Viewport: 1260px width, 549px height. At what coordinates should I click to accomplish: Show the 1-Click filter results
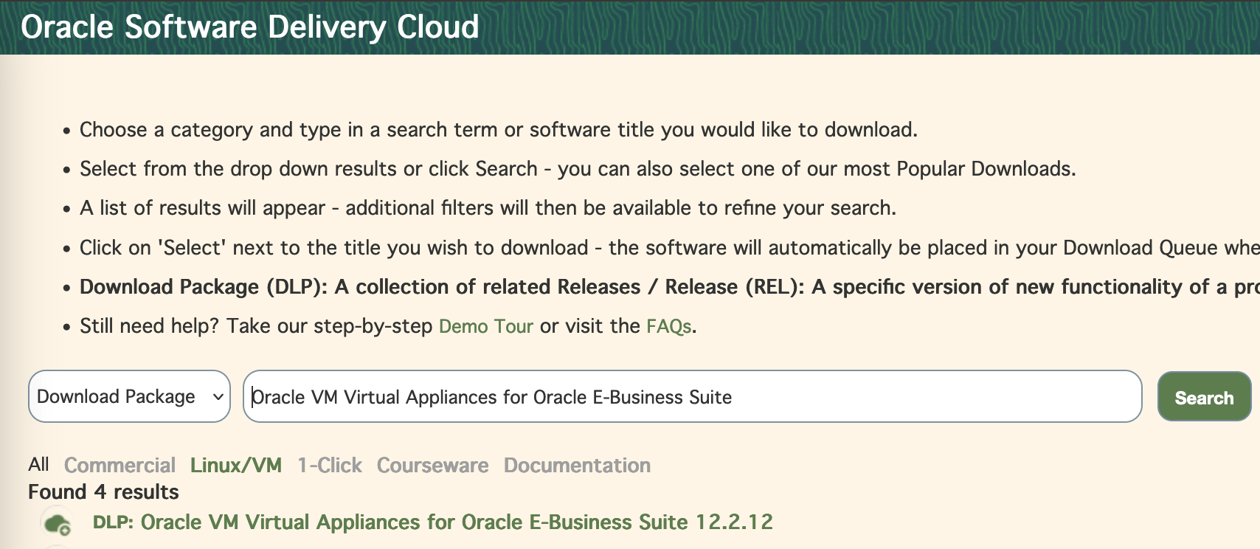click(x=330, y=466)
